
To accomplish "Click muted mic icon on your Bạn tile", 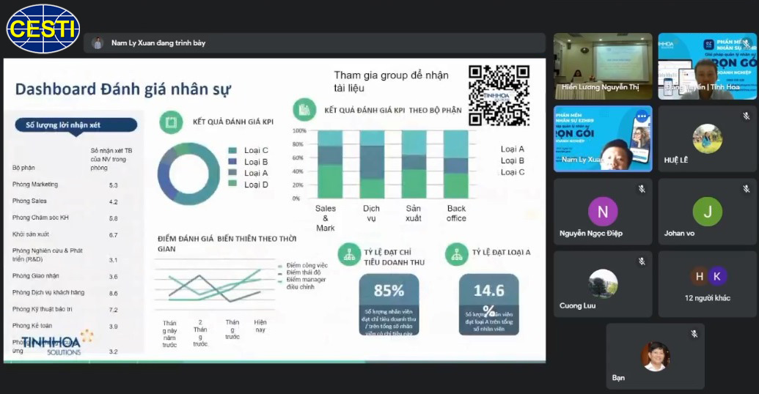I will point(694,334).
